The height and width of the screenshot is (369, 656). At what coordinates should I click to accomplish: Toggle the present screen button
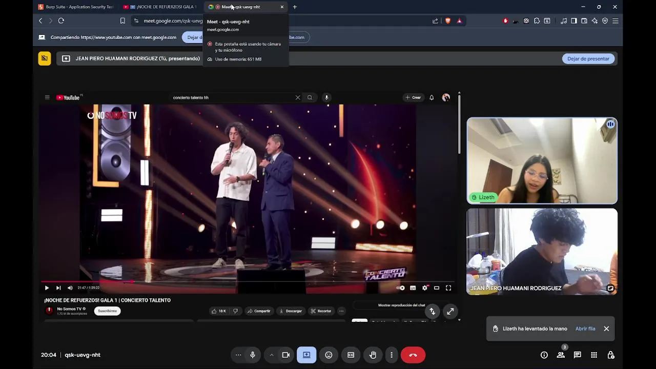click(x=306, y=355)
